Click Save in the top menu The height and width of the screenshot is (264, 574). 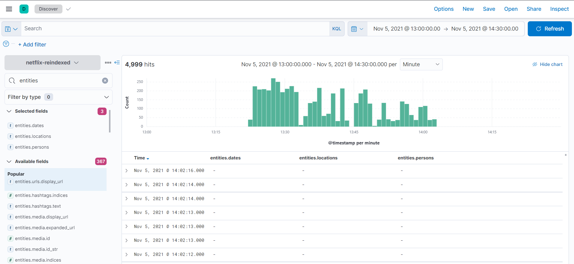pos(489,9)
